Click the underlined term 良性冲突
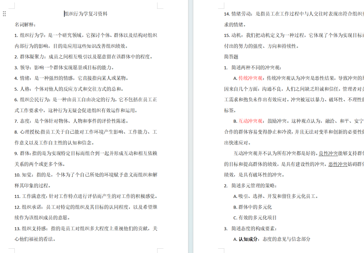Screen dimensions: 364x253 [x=328, y=154]
